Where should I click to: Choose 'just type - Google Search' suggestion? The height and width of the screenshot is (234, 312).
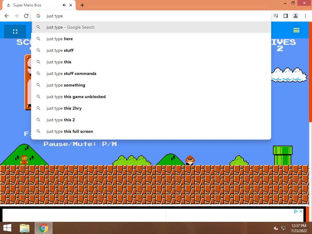[x=151, y=27]
